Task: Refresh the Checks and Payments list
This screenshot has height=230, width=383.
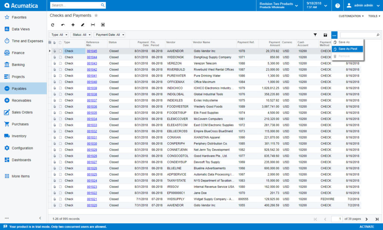Action: click(53, 25)
